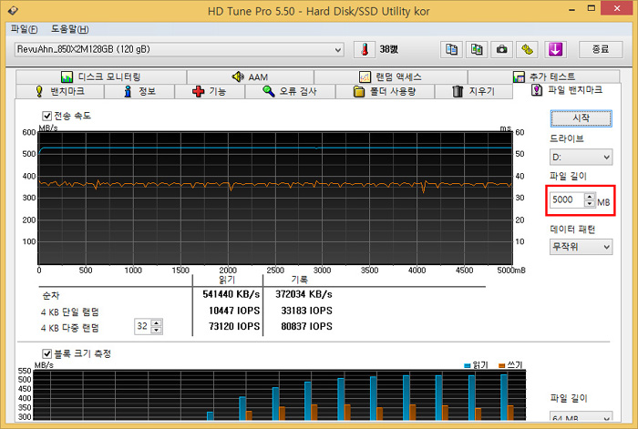The image size is (638, 429).
Task: Open the 폴더 사용량 tab
Action: pyautogui.click(x=385, y=91)
